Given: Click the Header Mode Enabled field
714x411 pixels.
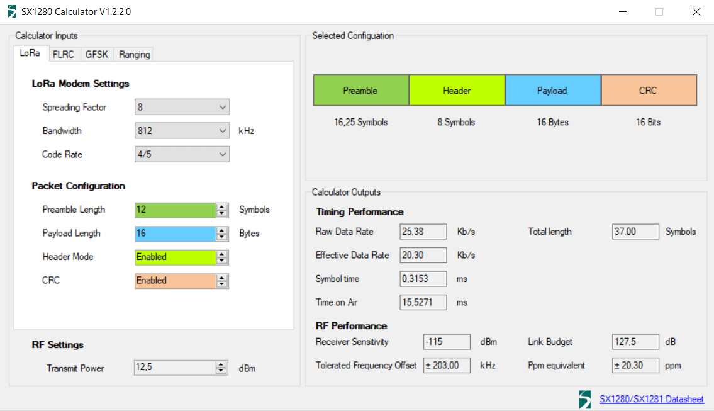Looking at the screenshot, I should click(176, 257).
